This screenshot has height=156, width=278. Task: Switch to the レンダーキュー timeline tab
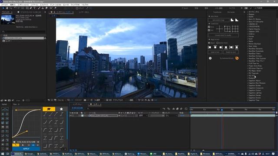point(78,104)
